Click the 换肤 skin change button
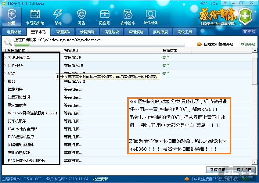Screen dimensions: 259x183 click(249, 31)
